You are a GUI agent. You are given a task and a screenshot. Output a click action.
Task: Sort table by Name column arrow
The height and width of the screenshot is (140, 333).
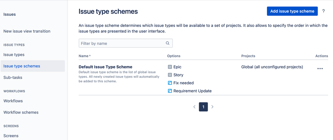coord(90,56)
